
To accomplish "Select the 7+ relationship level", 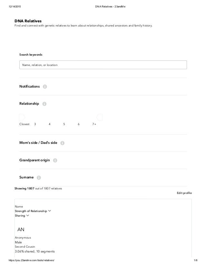I will click(x=94, y=124).
